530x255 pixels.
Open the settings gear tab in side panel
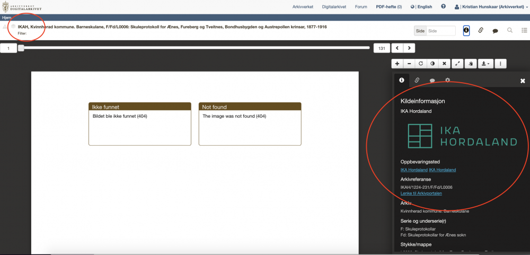tap(447, 81)
